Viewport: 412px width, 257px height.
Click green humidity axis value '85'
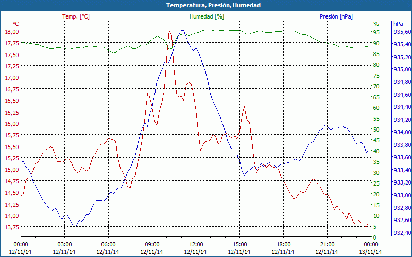[376, 54]
